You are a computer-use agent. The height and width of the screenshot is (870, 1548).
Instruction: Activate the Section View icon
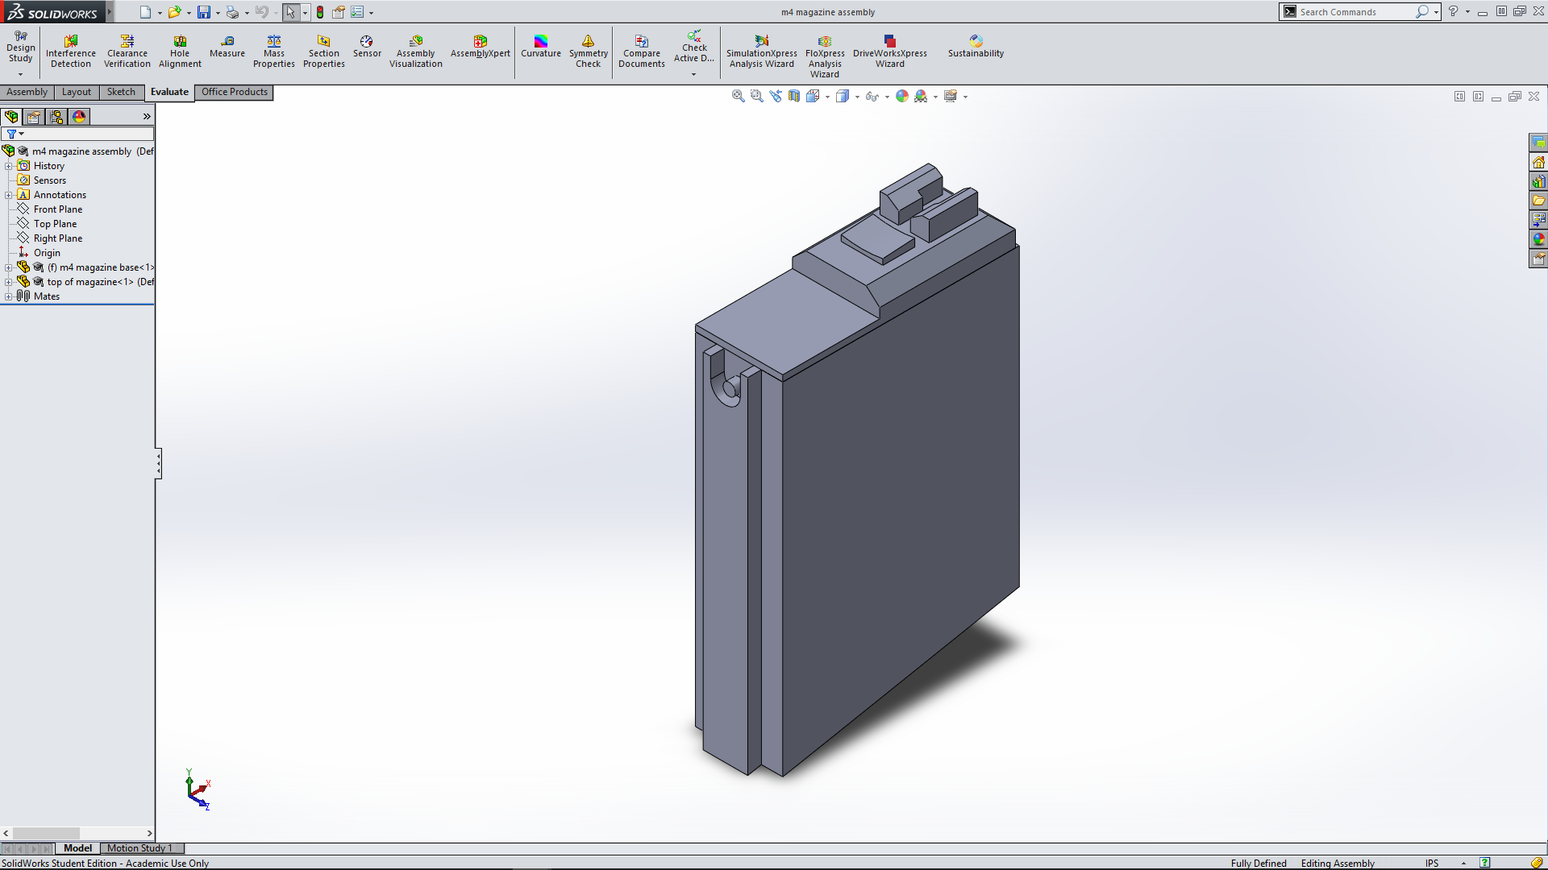pos(794,96)
